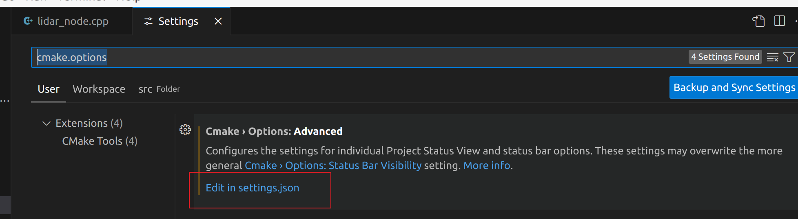Collapse the Extensions (4) tree chevron
The image size is (798, 219).
[x=47, y=123]
